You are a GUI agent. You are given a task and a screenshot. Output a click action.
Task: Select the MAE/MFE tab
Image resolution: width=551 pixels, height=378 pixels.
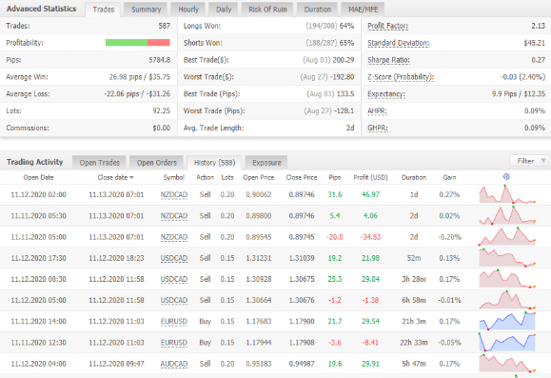pyautogui.click(x=363, y=10)
